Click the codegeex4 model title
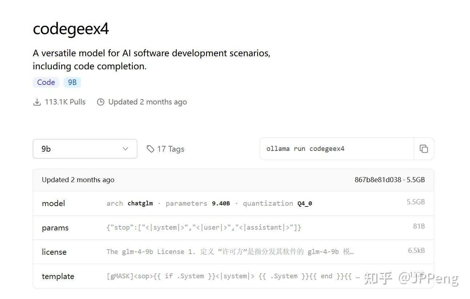The image size is (470, 299). (x=71, y=29)
